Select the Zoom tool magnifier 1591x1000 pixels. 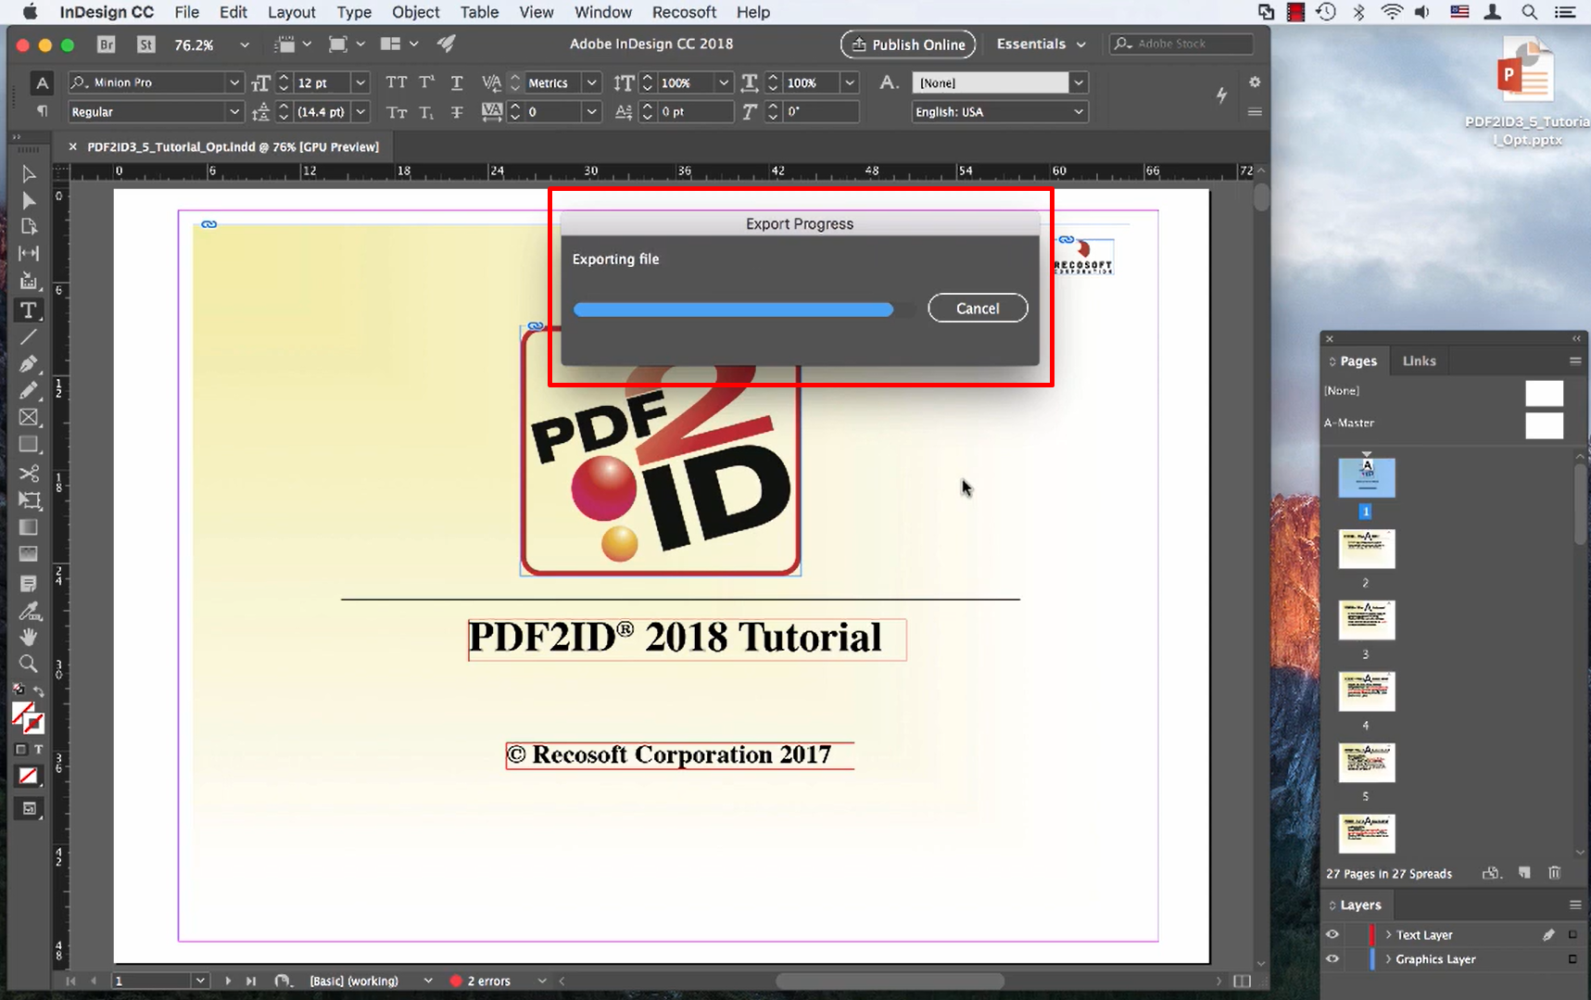[29, 664]
